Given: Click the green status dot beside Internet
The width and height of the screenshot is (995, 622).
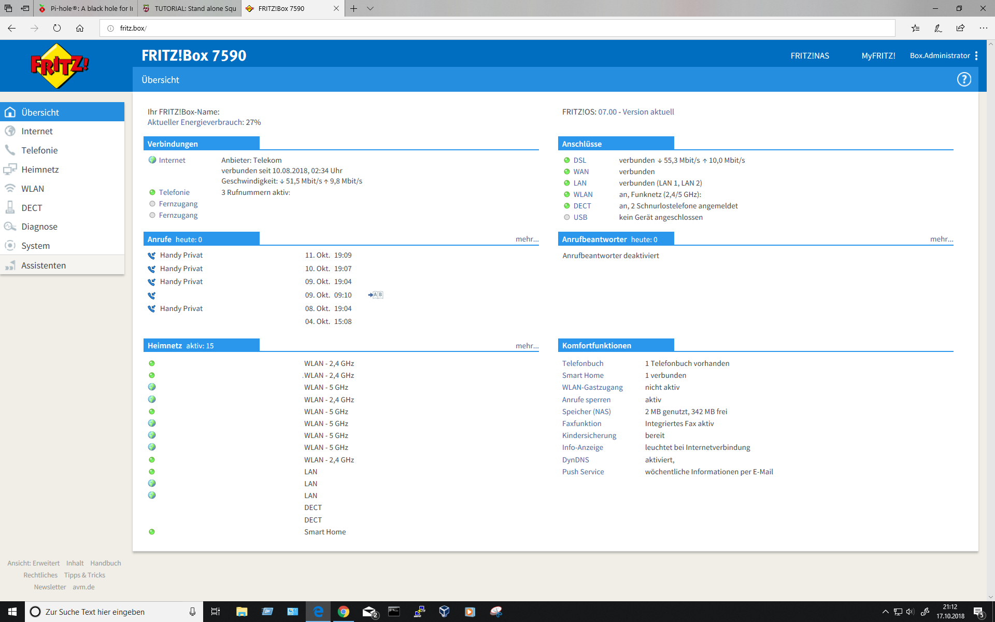Looking at the screenshot, I should [152, 160].
